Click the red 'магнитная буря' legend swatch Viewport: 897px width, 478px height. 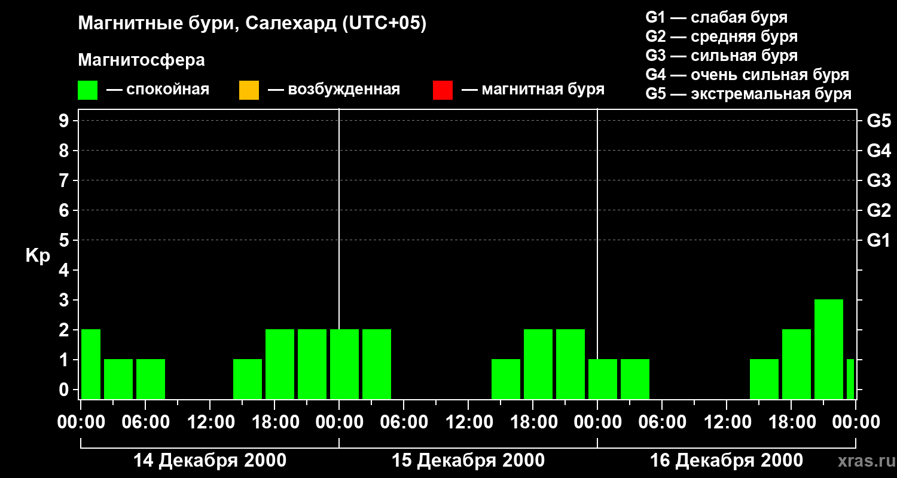click(443, 90)
